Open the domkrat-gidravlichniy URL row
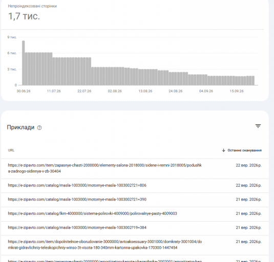 tap(135, 245)
